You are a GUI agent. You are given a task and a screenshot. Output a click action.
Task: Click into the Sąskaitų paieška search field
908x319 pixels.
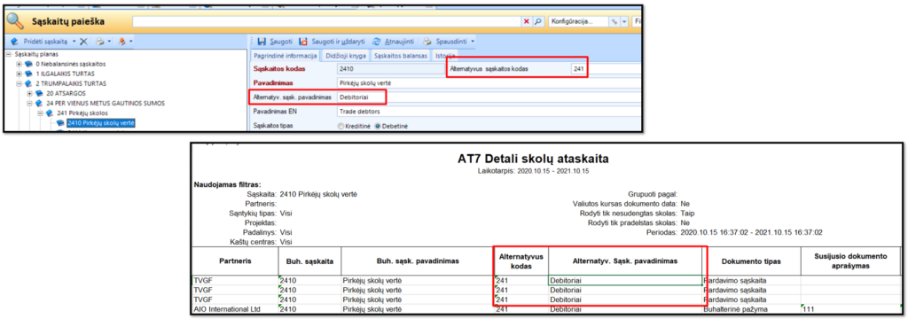pyautogui.click(x=326, y=21)
